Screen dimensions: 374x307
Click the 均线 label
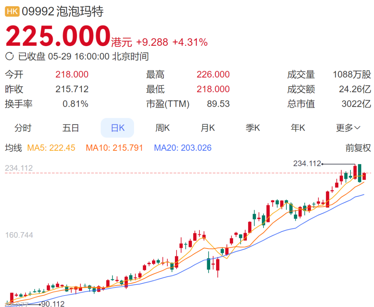pos(13,148)
